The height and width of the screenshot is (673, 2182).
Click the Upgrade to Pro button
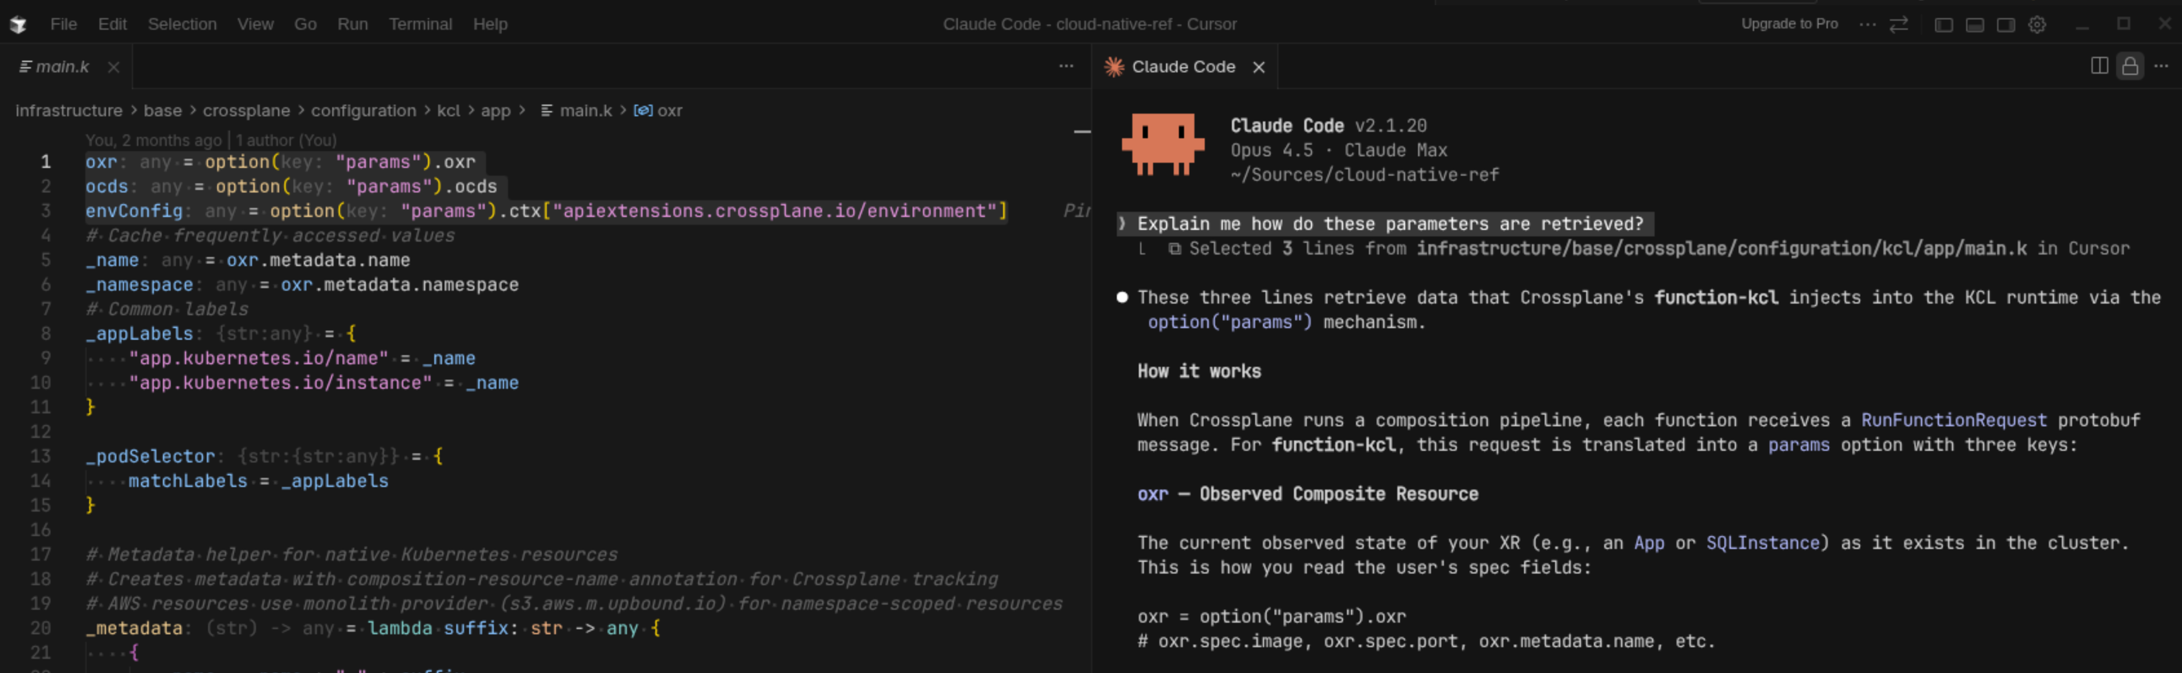(x=1789, y=24)
